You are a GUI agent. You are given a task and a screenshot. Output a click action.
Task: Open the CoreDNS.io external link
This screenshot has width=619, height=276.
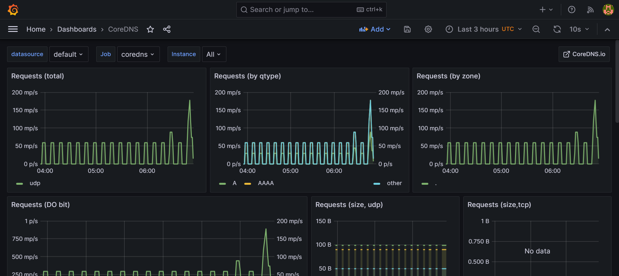pos(584,54)
